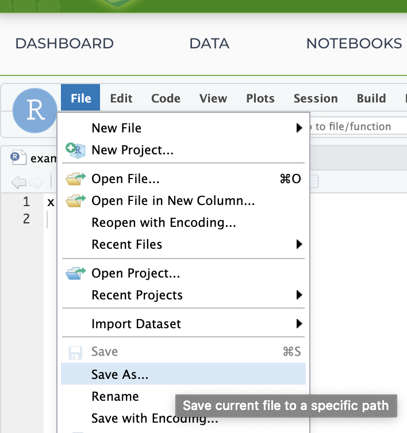This screenshot has height=433, width=407.
Task: Choose New Project... from the File menu
Action: [x=183, y=150]
